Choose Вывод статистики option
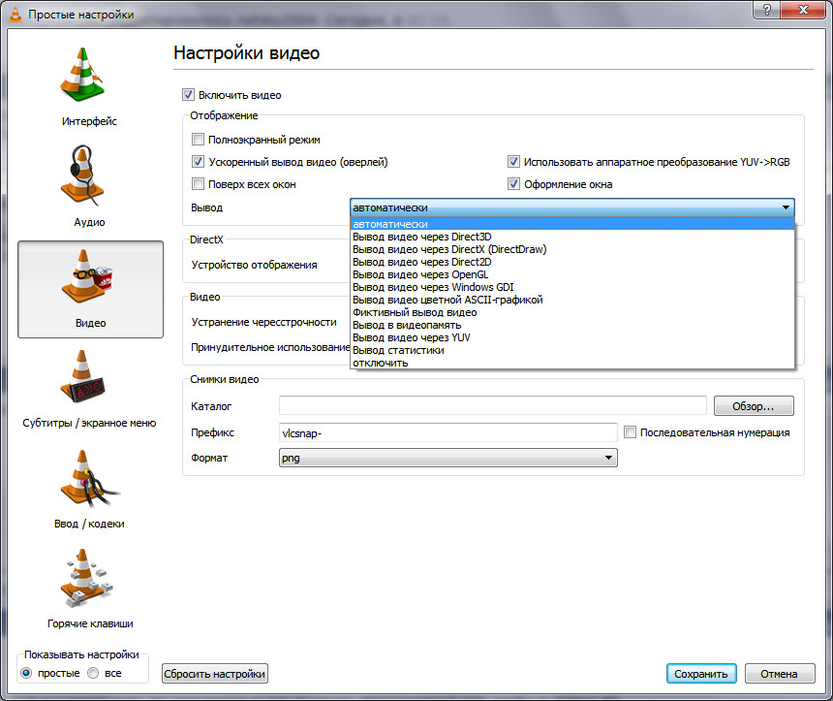Image resolution: width=833 pixels, height=701 pixels. click(x=572, y=351)
